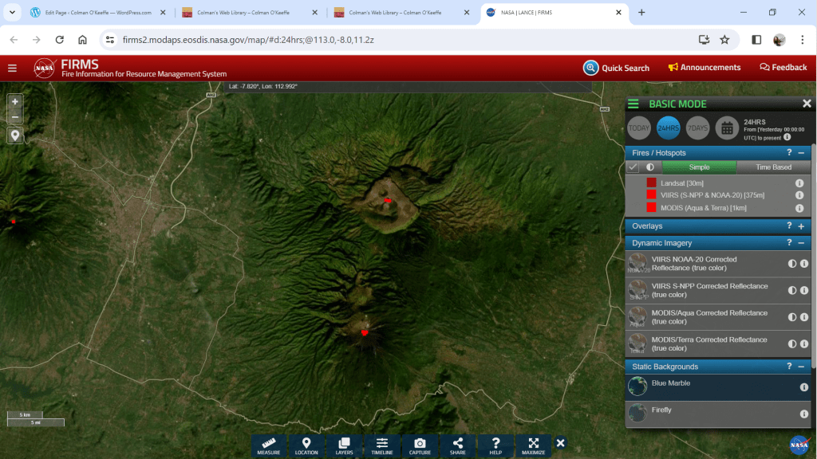Zoom in on the map
This screenshot has height=459, width=817.
click(15, 101)
